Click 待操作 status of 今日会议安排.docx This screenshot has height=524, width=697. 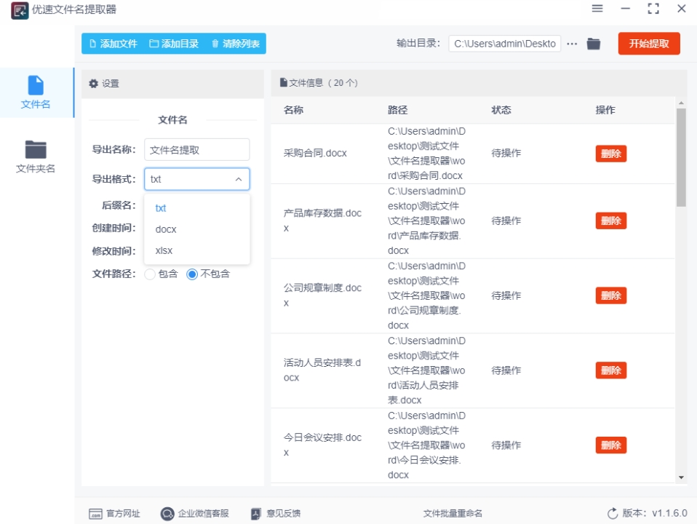(x=506, y=445)
